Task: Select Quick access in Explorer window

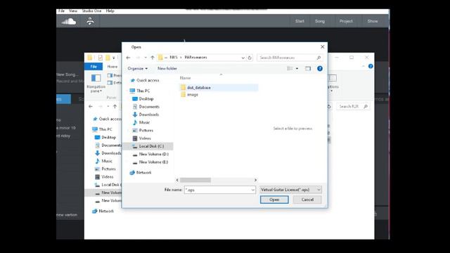Action: click(107, 119)
